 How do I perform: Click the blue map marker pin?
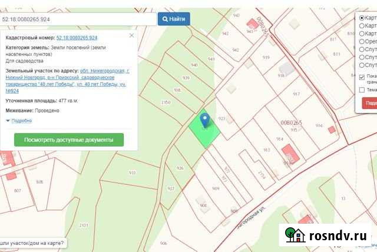click(205, 120)
